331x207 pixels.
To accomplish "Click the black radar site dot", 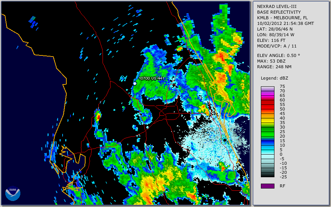I will pos(225,140).
